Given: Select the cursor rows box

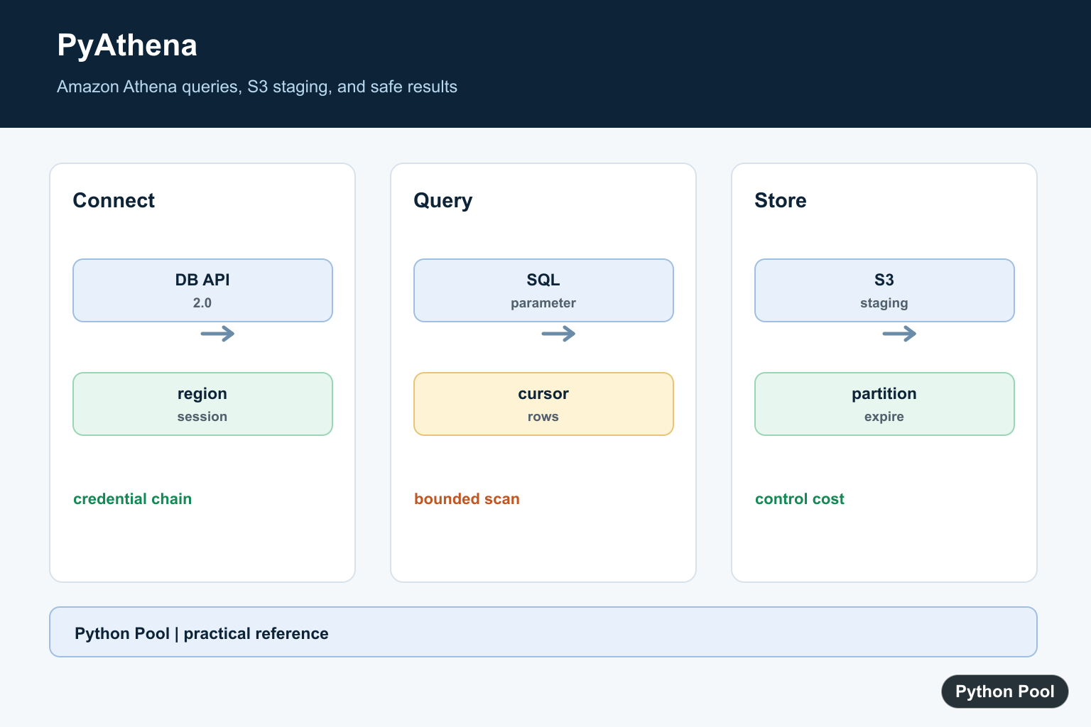Looking at the screenshot, I should [543, 404].
